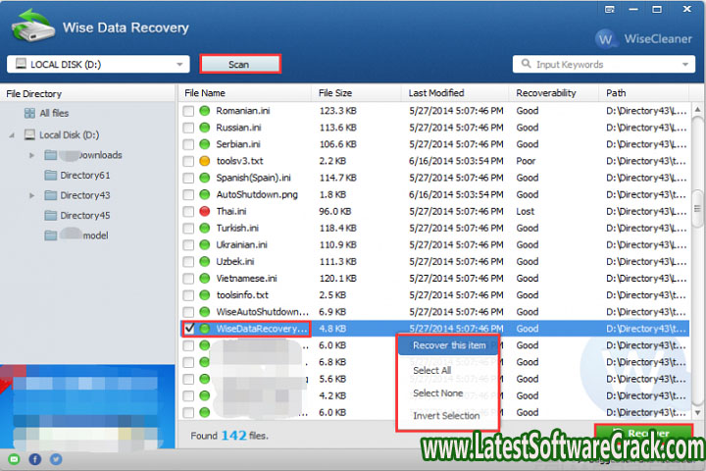Expand the Directory43 tree node
Image resolution: width=706 pixels, height=471 pixels.
32,195
